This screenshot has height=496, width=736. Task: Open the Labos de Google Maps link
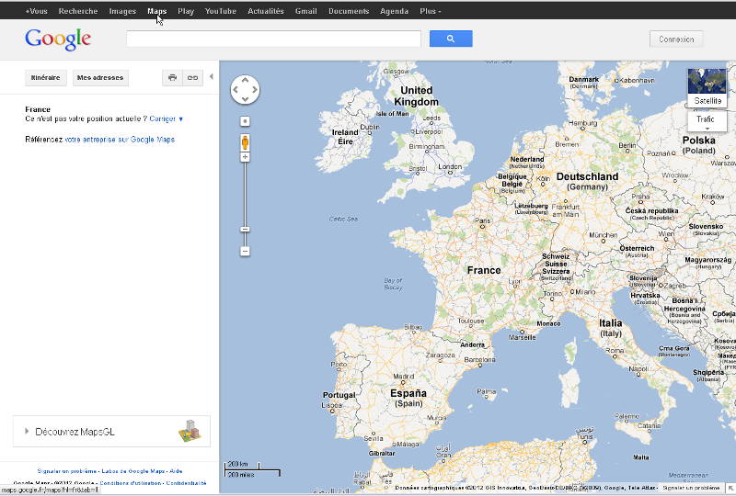133,471
